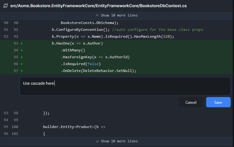The height and width of the screenshot is (147, 234).
Task: Click the opening brace on new line 101
Action: tap(44, 134)
